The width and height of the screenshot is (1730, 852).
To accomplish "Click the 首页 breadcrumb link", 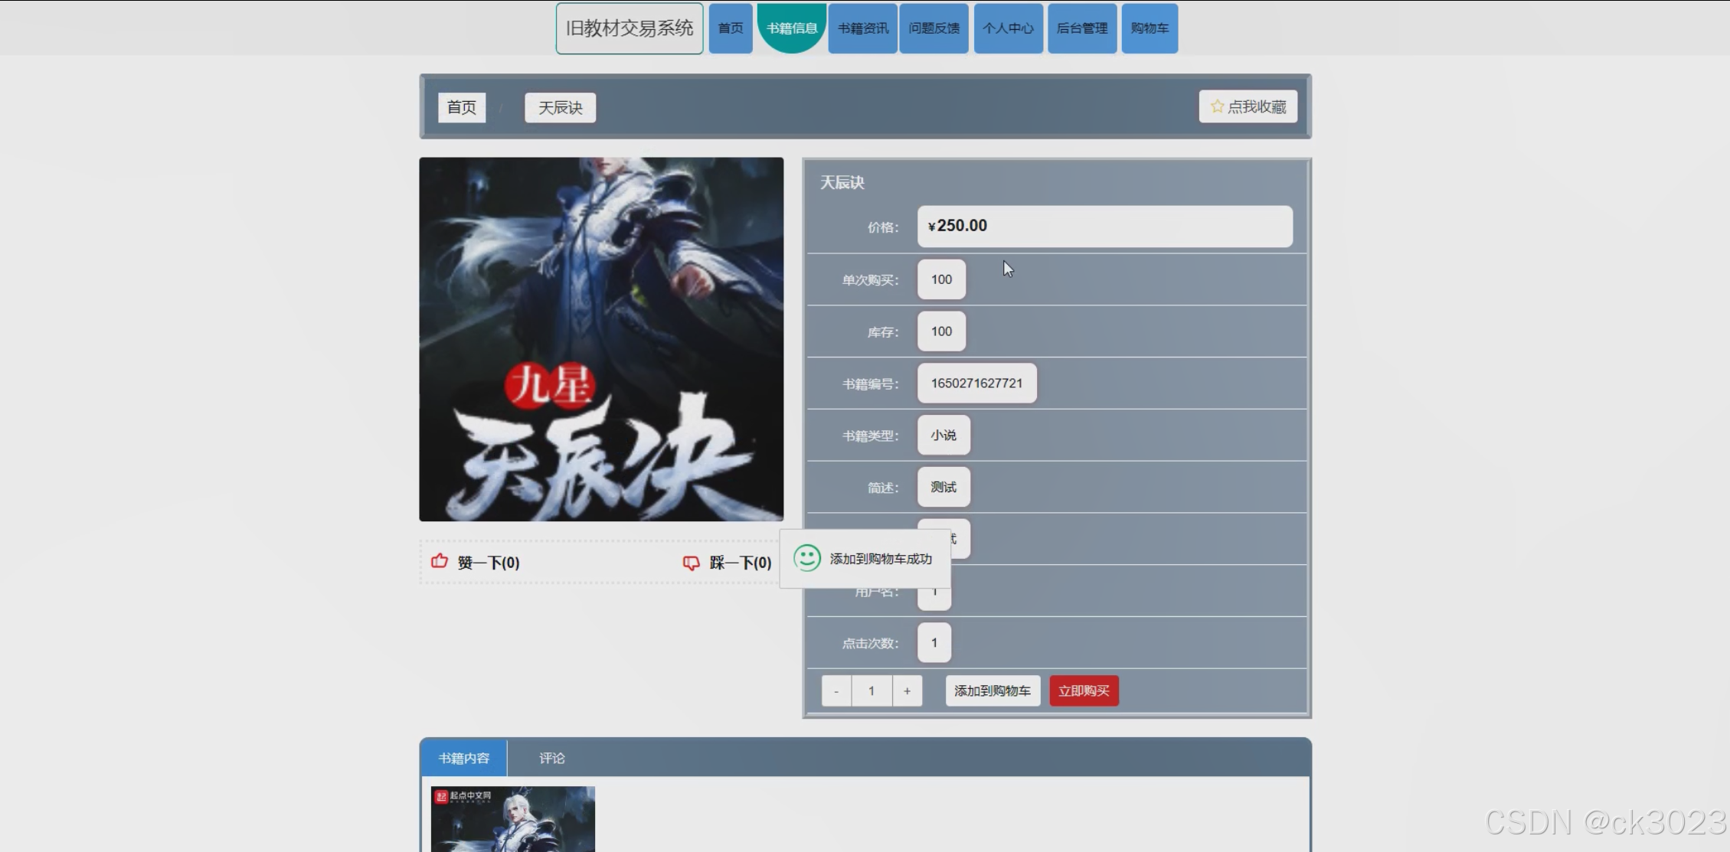I will (461, 107).
